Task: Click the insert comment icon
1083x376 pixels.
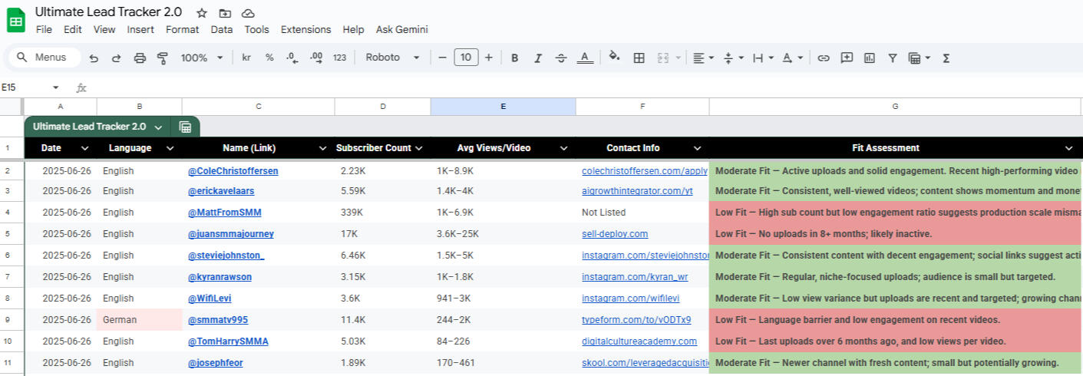Action: pos(847,58)
